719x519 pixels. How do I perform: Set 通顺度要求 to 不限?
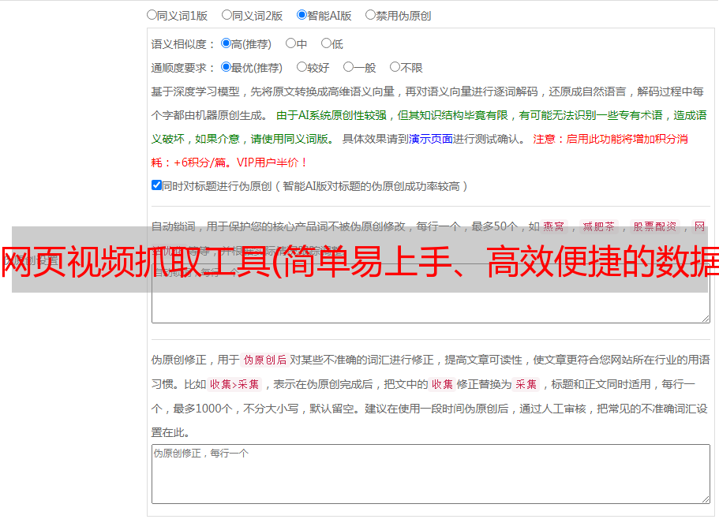pos(395,67)
